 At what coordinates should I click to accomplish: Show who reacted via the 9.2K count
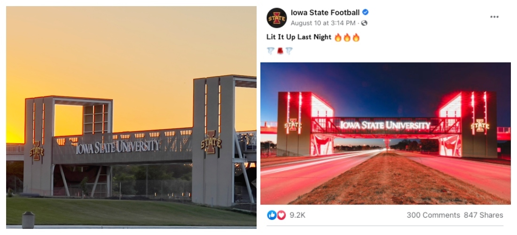[298, 215]
